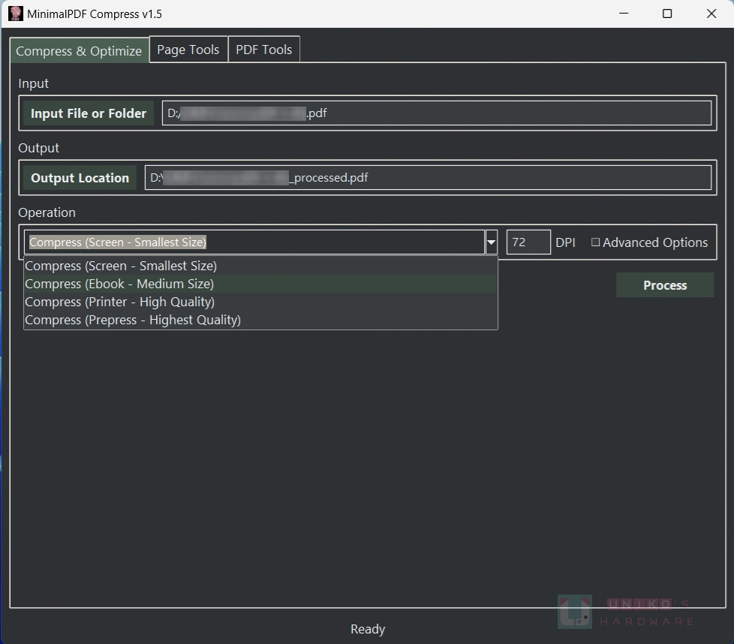Choose Compress (Screen - Smallest Size) from list
Screen dimensions: 734x644
[260, 266]
